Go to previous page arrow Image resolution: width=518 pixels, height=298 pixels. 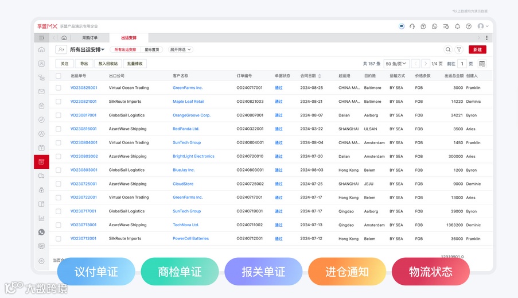click(415, 64)
